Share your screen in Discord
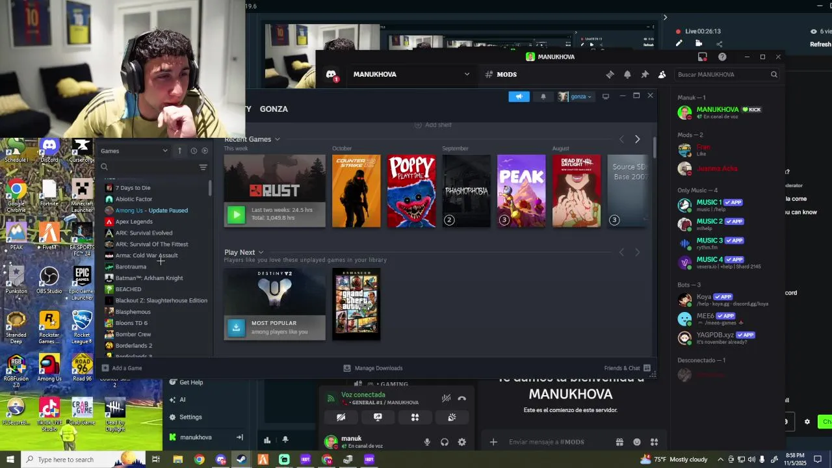Image resolution: width=832 pixels, height=468 pixels. (x=378, y=417)
